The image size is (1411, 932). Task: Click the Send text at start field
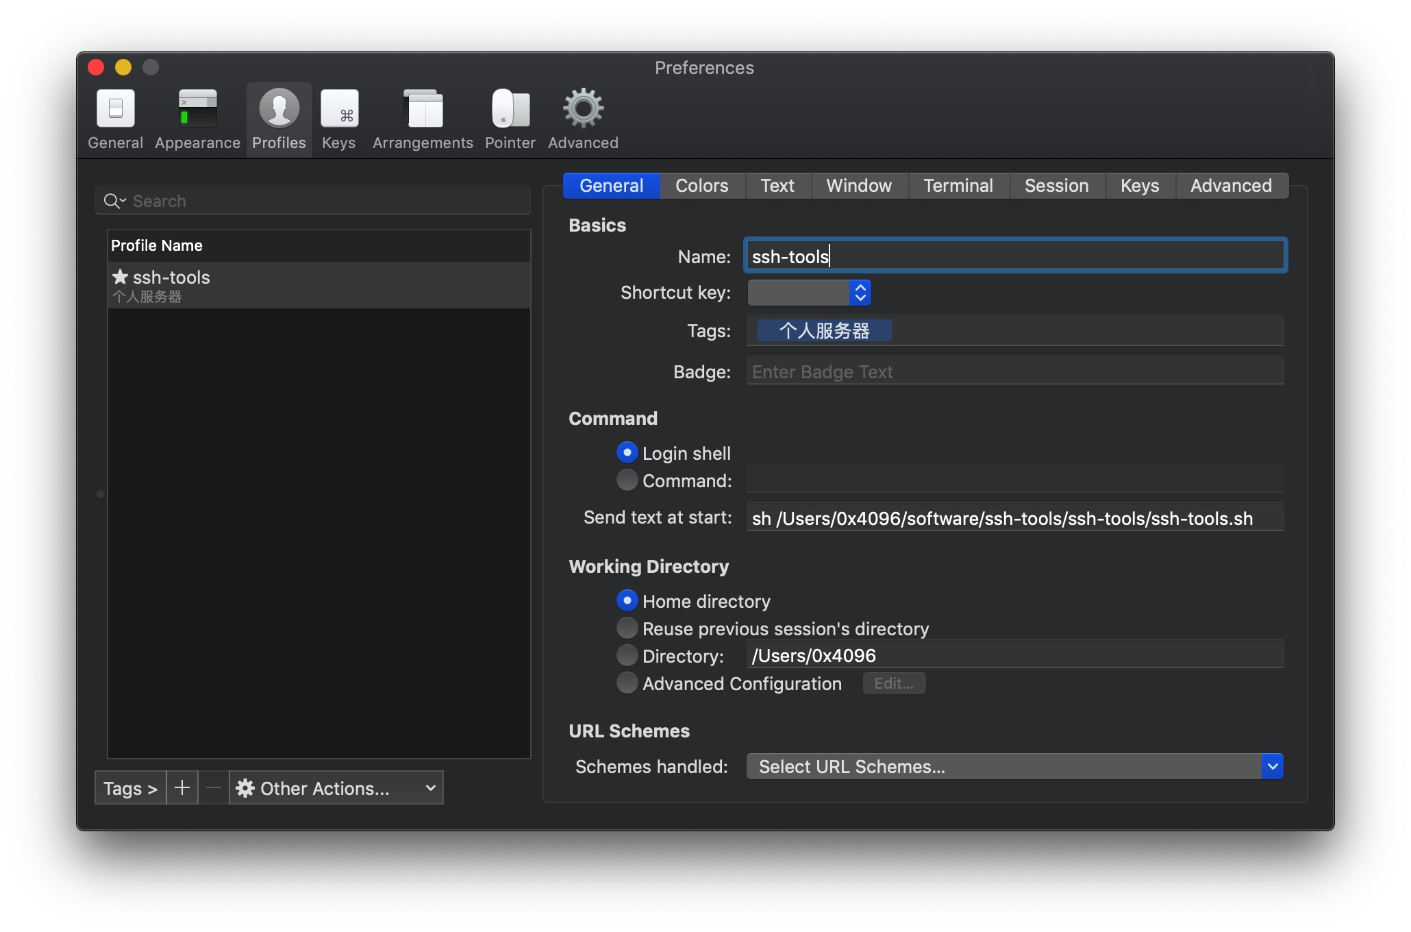(x=1015, y=518)
